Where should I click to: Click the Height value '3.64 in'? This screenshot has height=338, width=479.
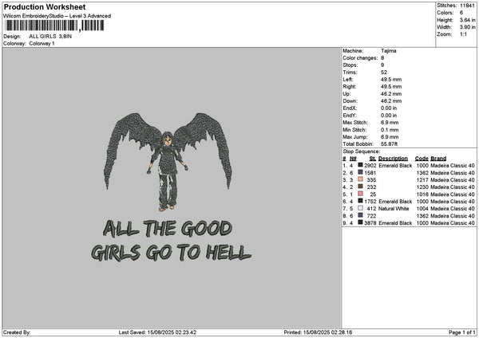[x=467, y=20]
